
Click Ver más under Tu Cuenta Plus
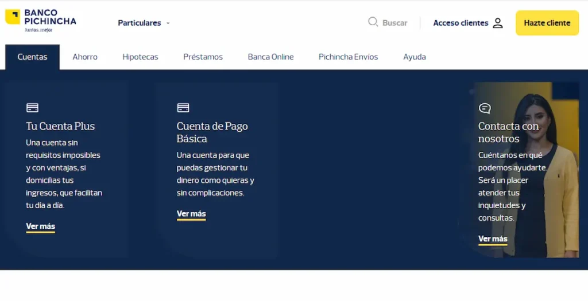[41, 226]
